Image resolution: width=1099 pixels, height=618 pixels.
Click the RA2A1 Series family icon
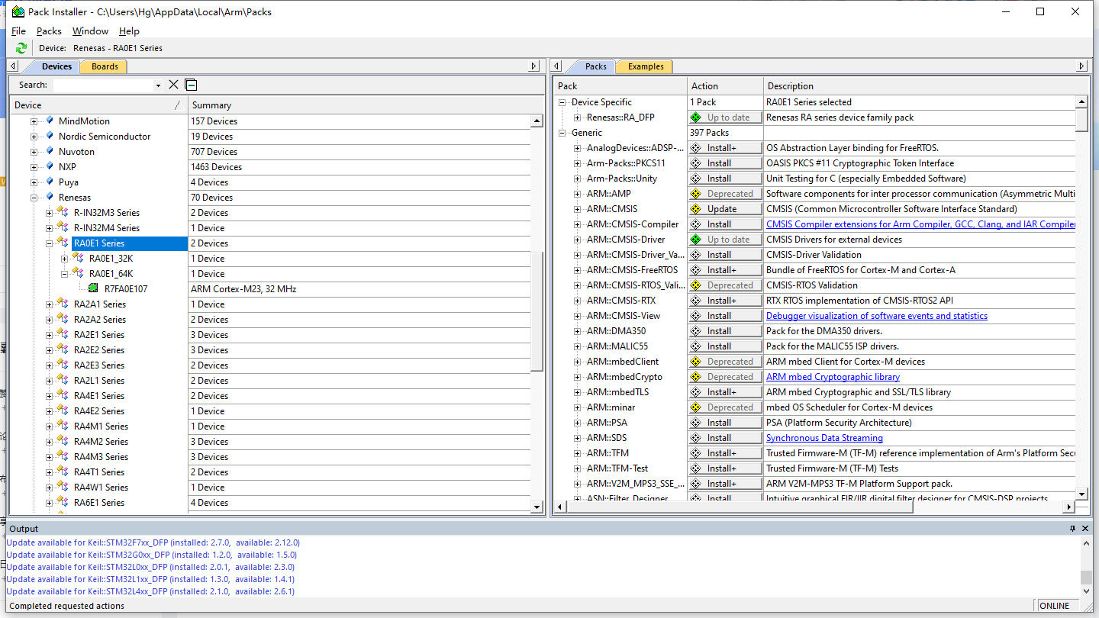click(63, 304)
